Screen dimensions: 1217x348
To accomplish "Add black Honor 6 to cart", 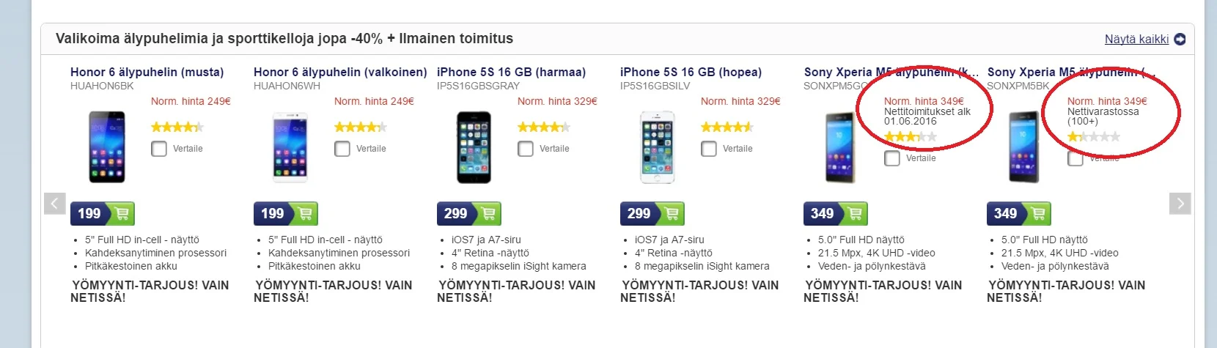I will tap(122, 214).
